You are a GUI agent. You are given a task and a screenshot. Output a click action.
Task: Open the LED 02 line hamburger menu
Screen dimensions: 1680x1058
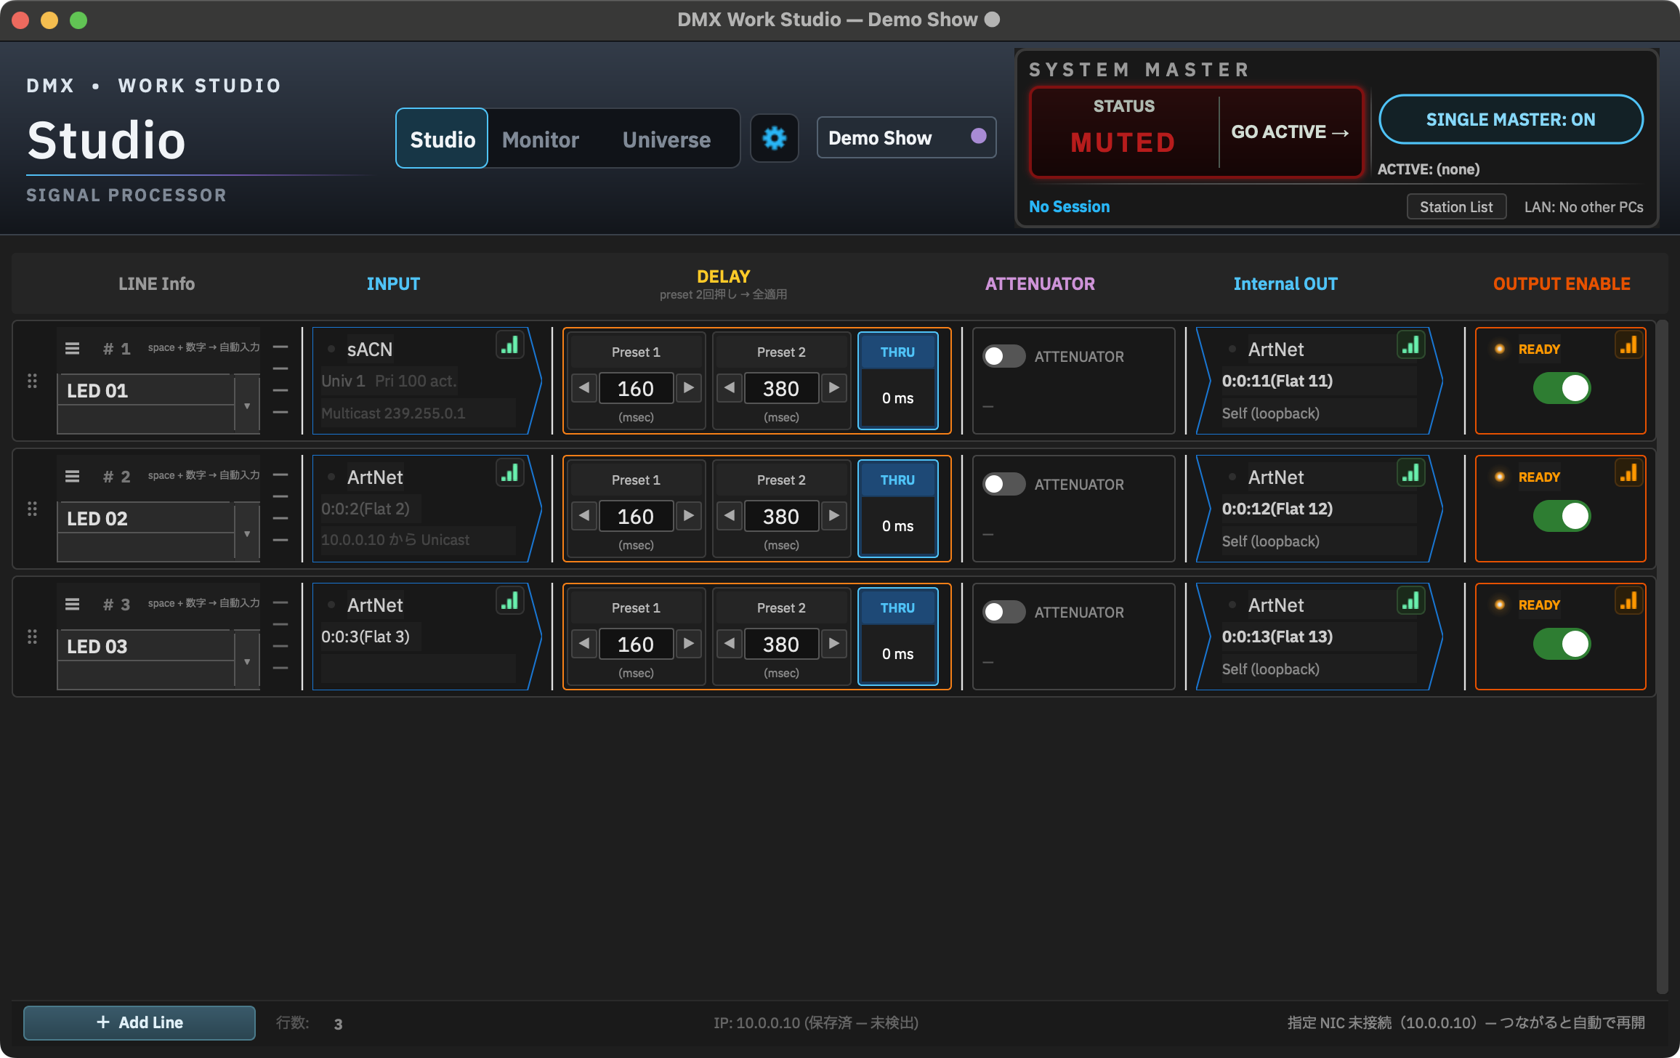point(72,477)
